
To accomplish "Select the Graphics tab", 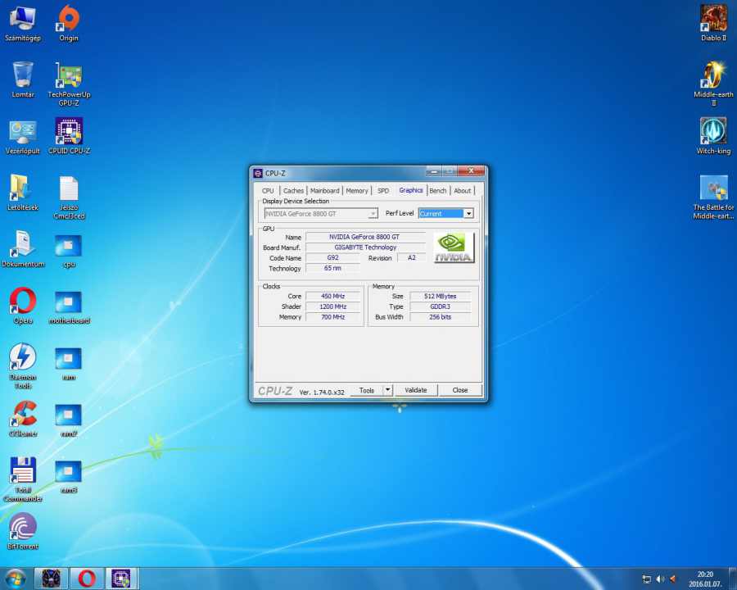I will (411, 190).
